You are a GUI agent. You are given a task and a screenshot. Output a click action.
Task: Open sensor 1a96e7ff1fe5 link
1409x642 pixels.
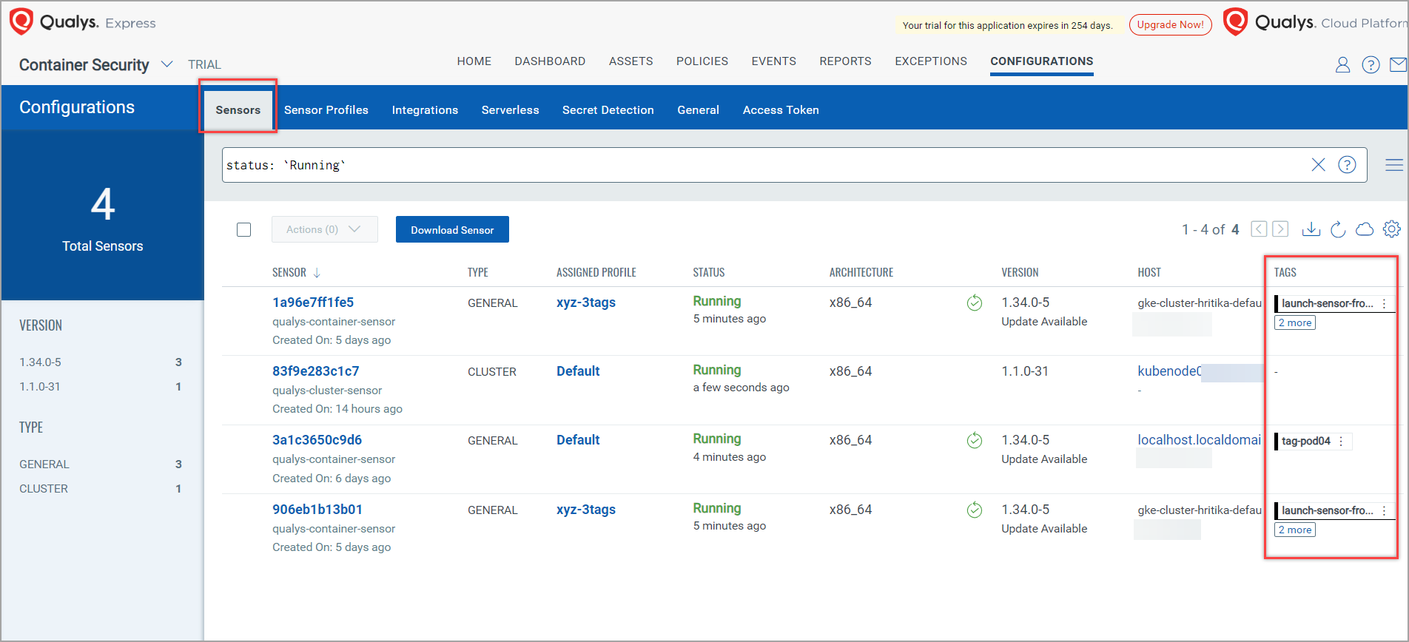tap(313, 303)
